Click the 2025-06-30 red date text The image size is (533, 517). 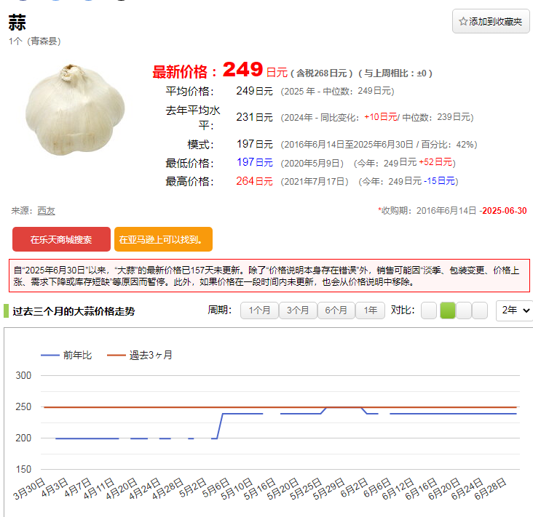[505, 211]
